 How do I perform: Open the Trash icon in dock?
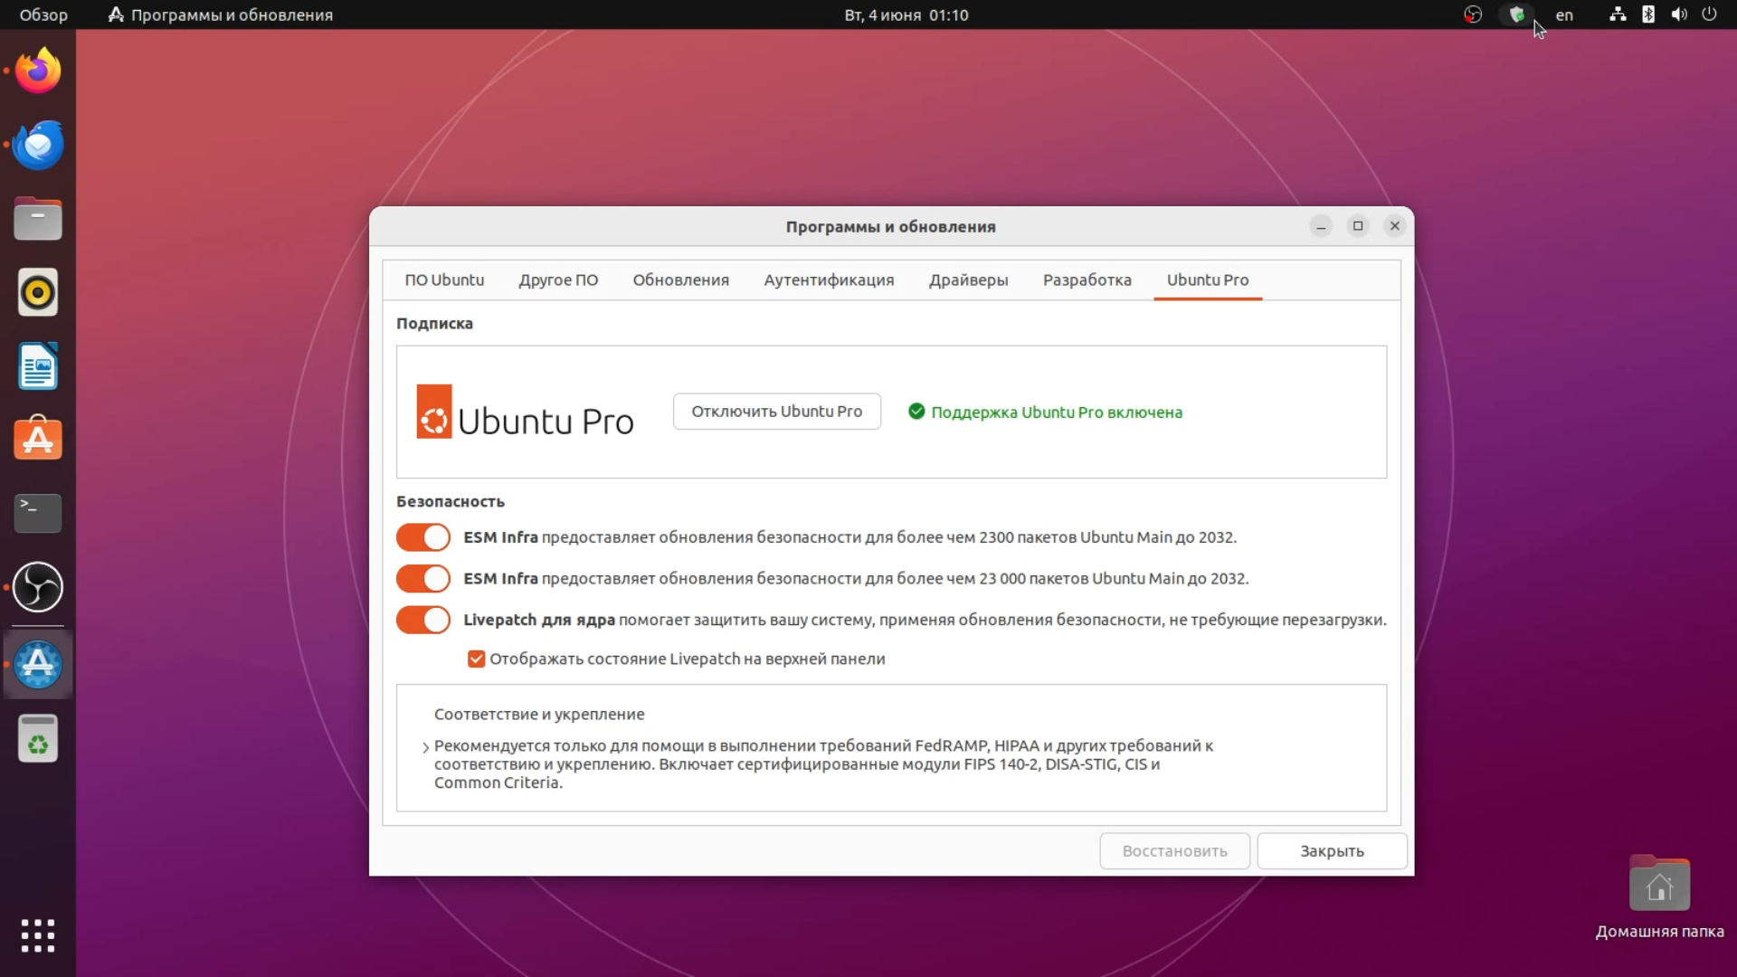click(x=38, y=739)
